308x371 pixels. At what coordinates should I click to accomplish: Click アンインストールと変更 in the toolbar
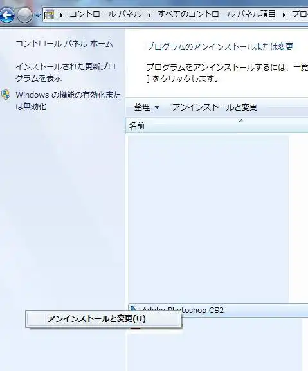(215, 107)
